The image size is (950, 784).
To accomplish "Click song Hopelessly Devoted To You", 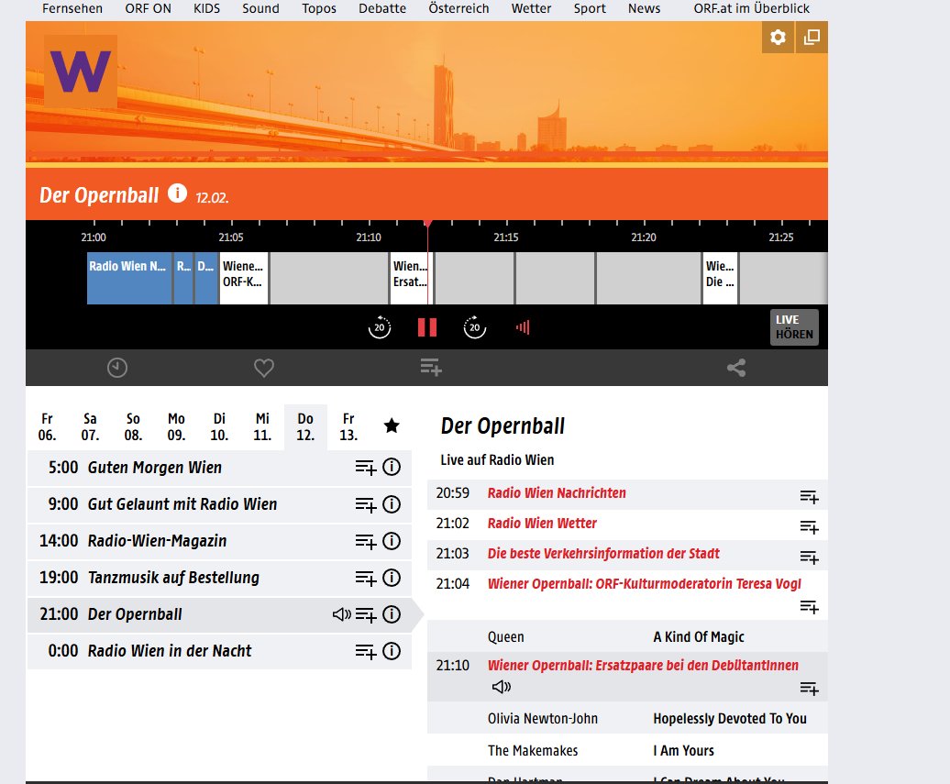I will [x=730, y=719].
